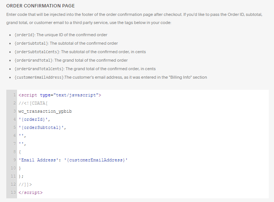Click line number 10 in the gutter
This screenshot has width=274, height=202.
coord(13,168)
